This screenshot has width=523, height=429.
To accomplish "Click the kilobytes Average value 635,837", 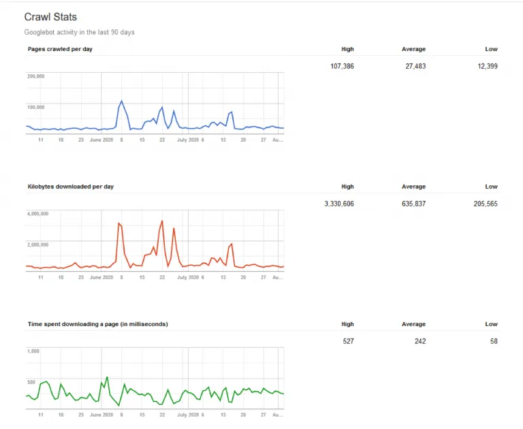I will point(413,204).
